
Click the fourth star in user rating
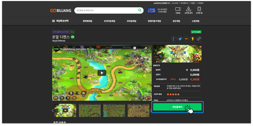[x=176, y=94]
